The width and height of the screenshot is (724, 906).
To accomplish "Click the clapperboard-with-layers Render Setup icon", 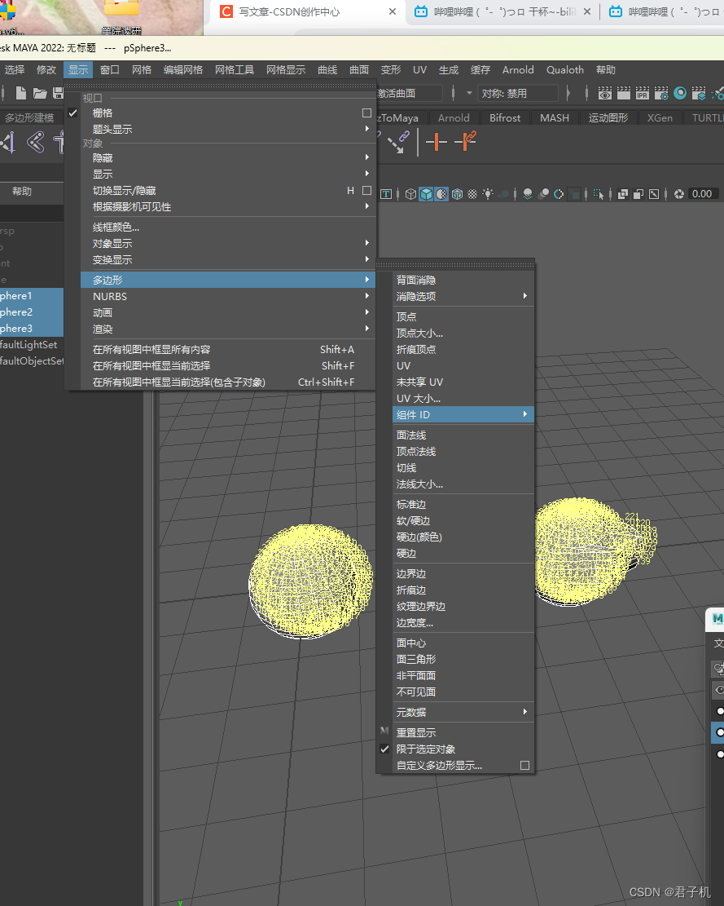I will [699, 93].
